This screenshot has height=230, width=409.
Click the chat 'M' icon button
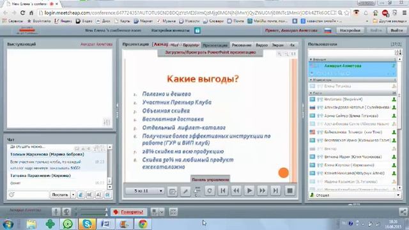(x=89, y=195)
